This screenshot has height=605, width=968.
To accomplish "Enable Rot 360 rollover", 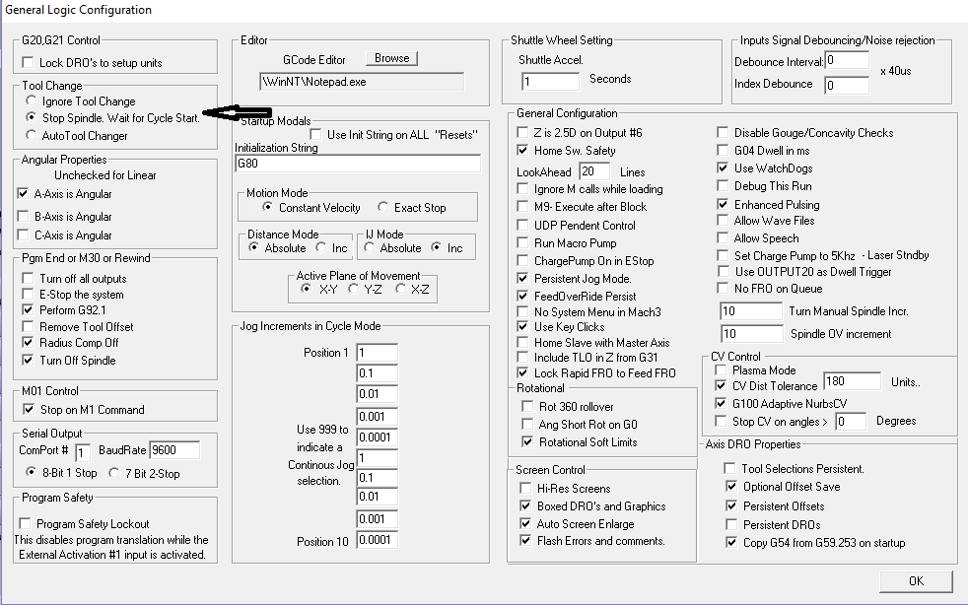I will (x=527, y=406).
